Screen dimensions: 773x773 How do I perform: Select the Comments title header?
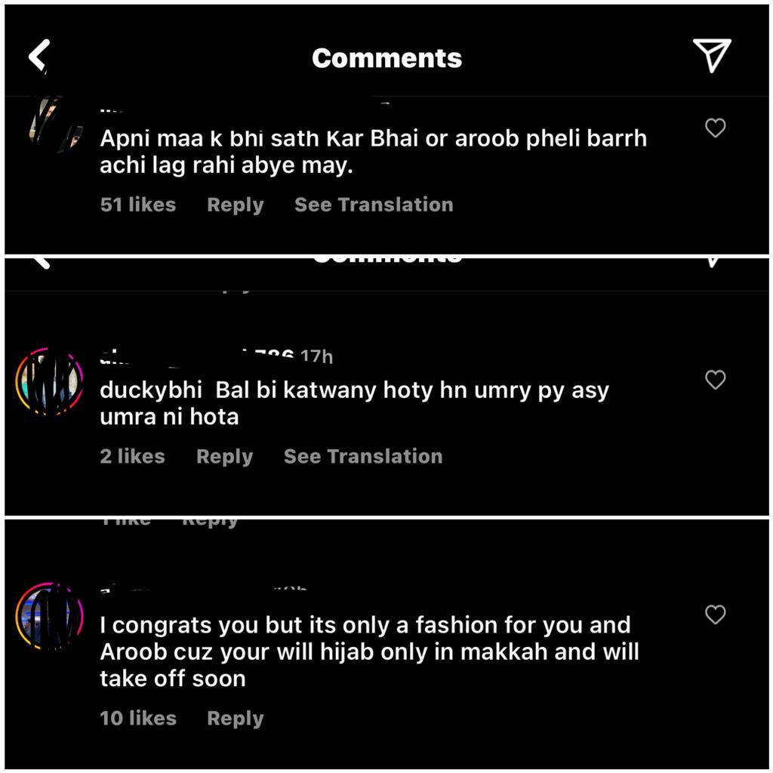(387, 57)
